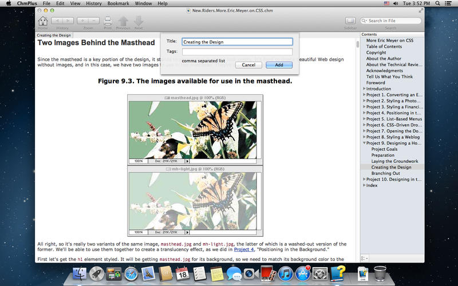The image size is (458, 286).
Task: Go to the Next page arrow
Action: [x=139, y=21]
